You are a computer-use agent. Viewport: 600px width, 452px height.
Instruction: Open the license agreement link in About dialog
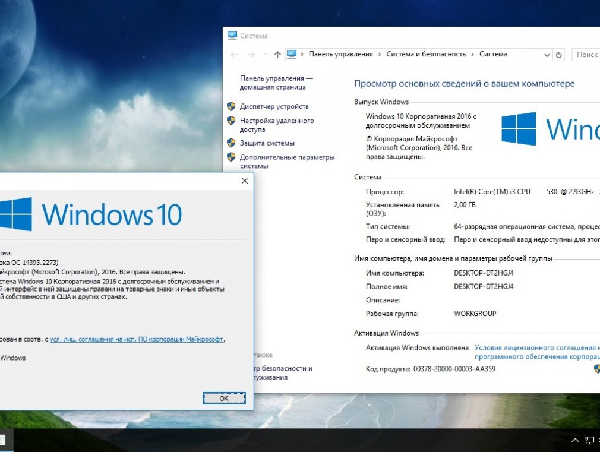click(x=137, y=339)
